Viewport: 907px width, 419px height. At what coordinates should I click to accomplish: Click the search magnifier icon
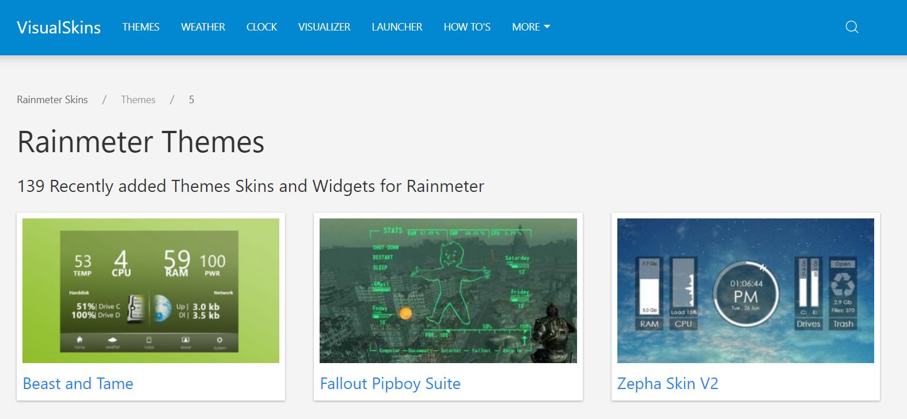click(852, 27)
